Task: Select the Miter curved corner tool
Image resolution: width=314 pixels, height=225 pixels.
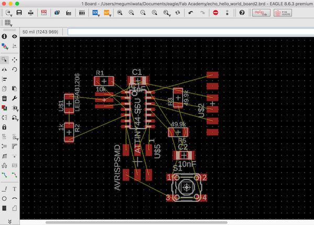Action: pyautogui.click(x=15, y=146)
